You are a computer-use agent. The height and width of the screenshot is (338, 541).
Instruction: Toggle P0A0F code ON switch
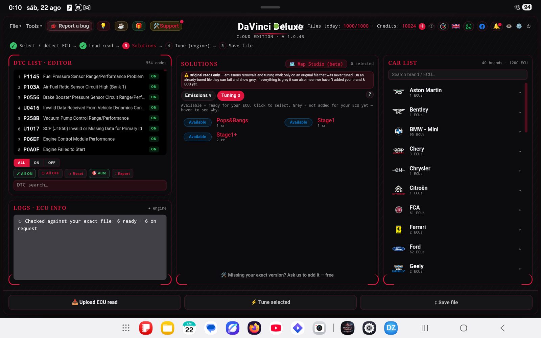point(154,149)
